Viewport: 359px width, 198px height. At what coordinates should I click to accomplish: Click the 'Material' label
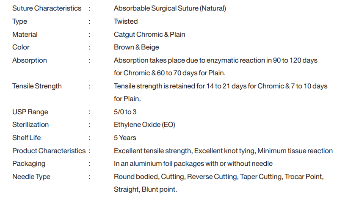tap(25, 34)
